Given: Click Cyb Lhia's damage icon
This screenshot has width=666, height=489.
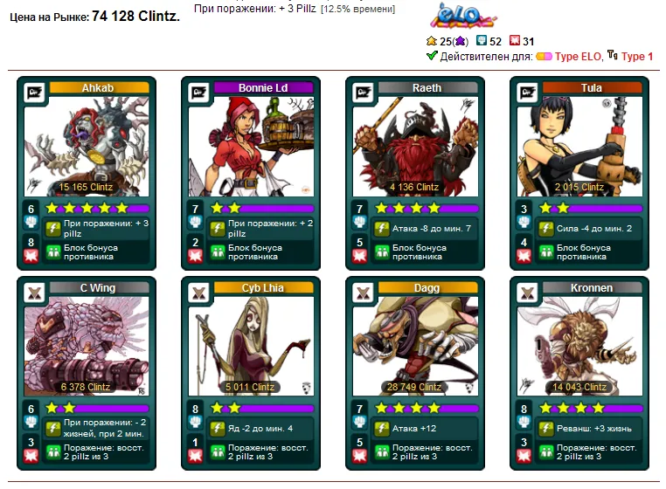Looking at the screenshot, I should click(x=195, y=456).
